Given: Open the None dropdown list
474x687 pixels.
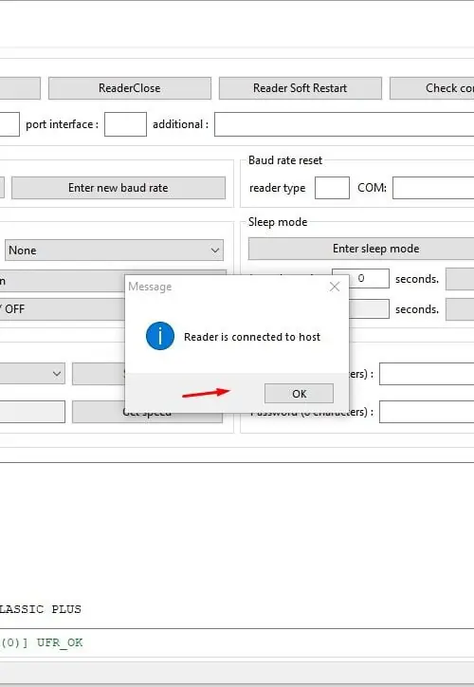Looking at the screenshot, I should pos(114,251).
